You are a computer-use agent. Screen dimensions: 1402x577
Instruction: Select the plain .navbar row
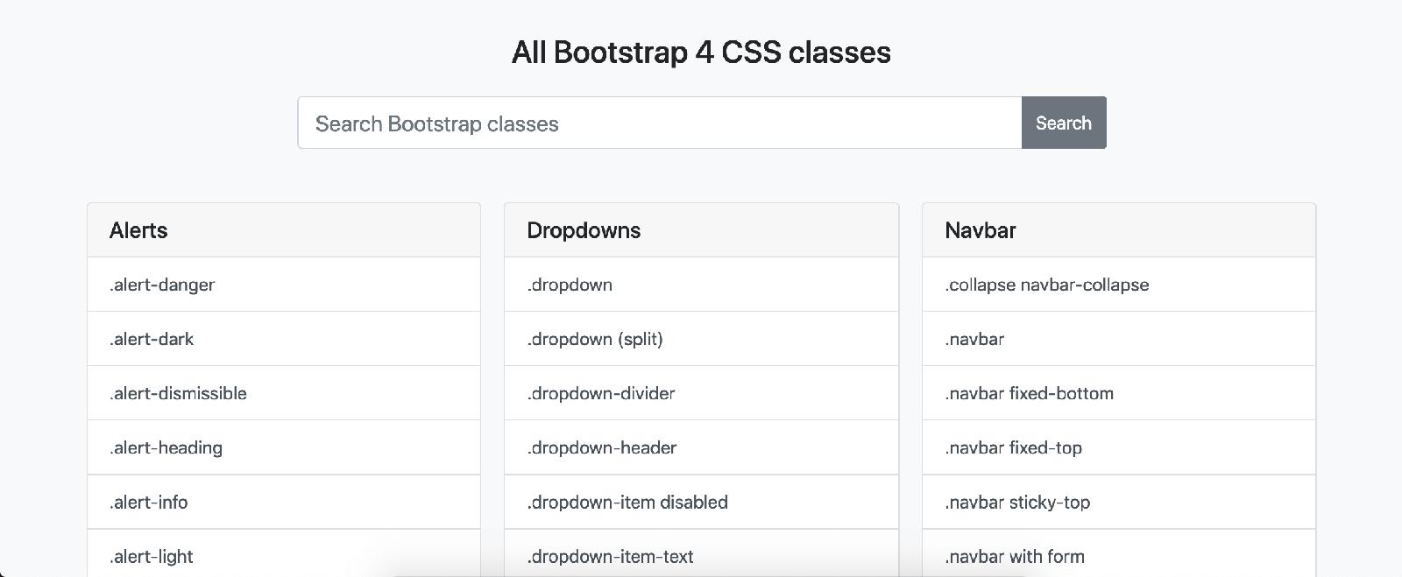point(1119,339)
